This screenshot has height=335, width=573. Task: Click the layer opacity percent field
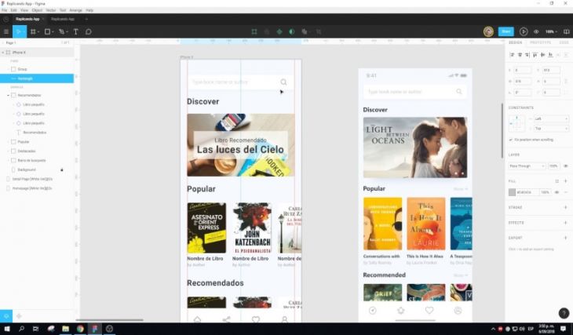(553, 166)
